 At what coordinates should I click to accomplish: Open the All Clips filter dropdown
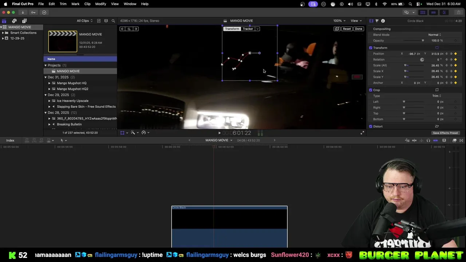pyautogui.click(x=84, y=21)
